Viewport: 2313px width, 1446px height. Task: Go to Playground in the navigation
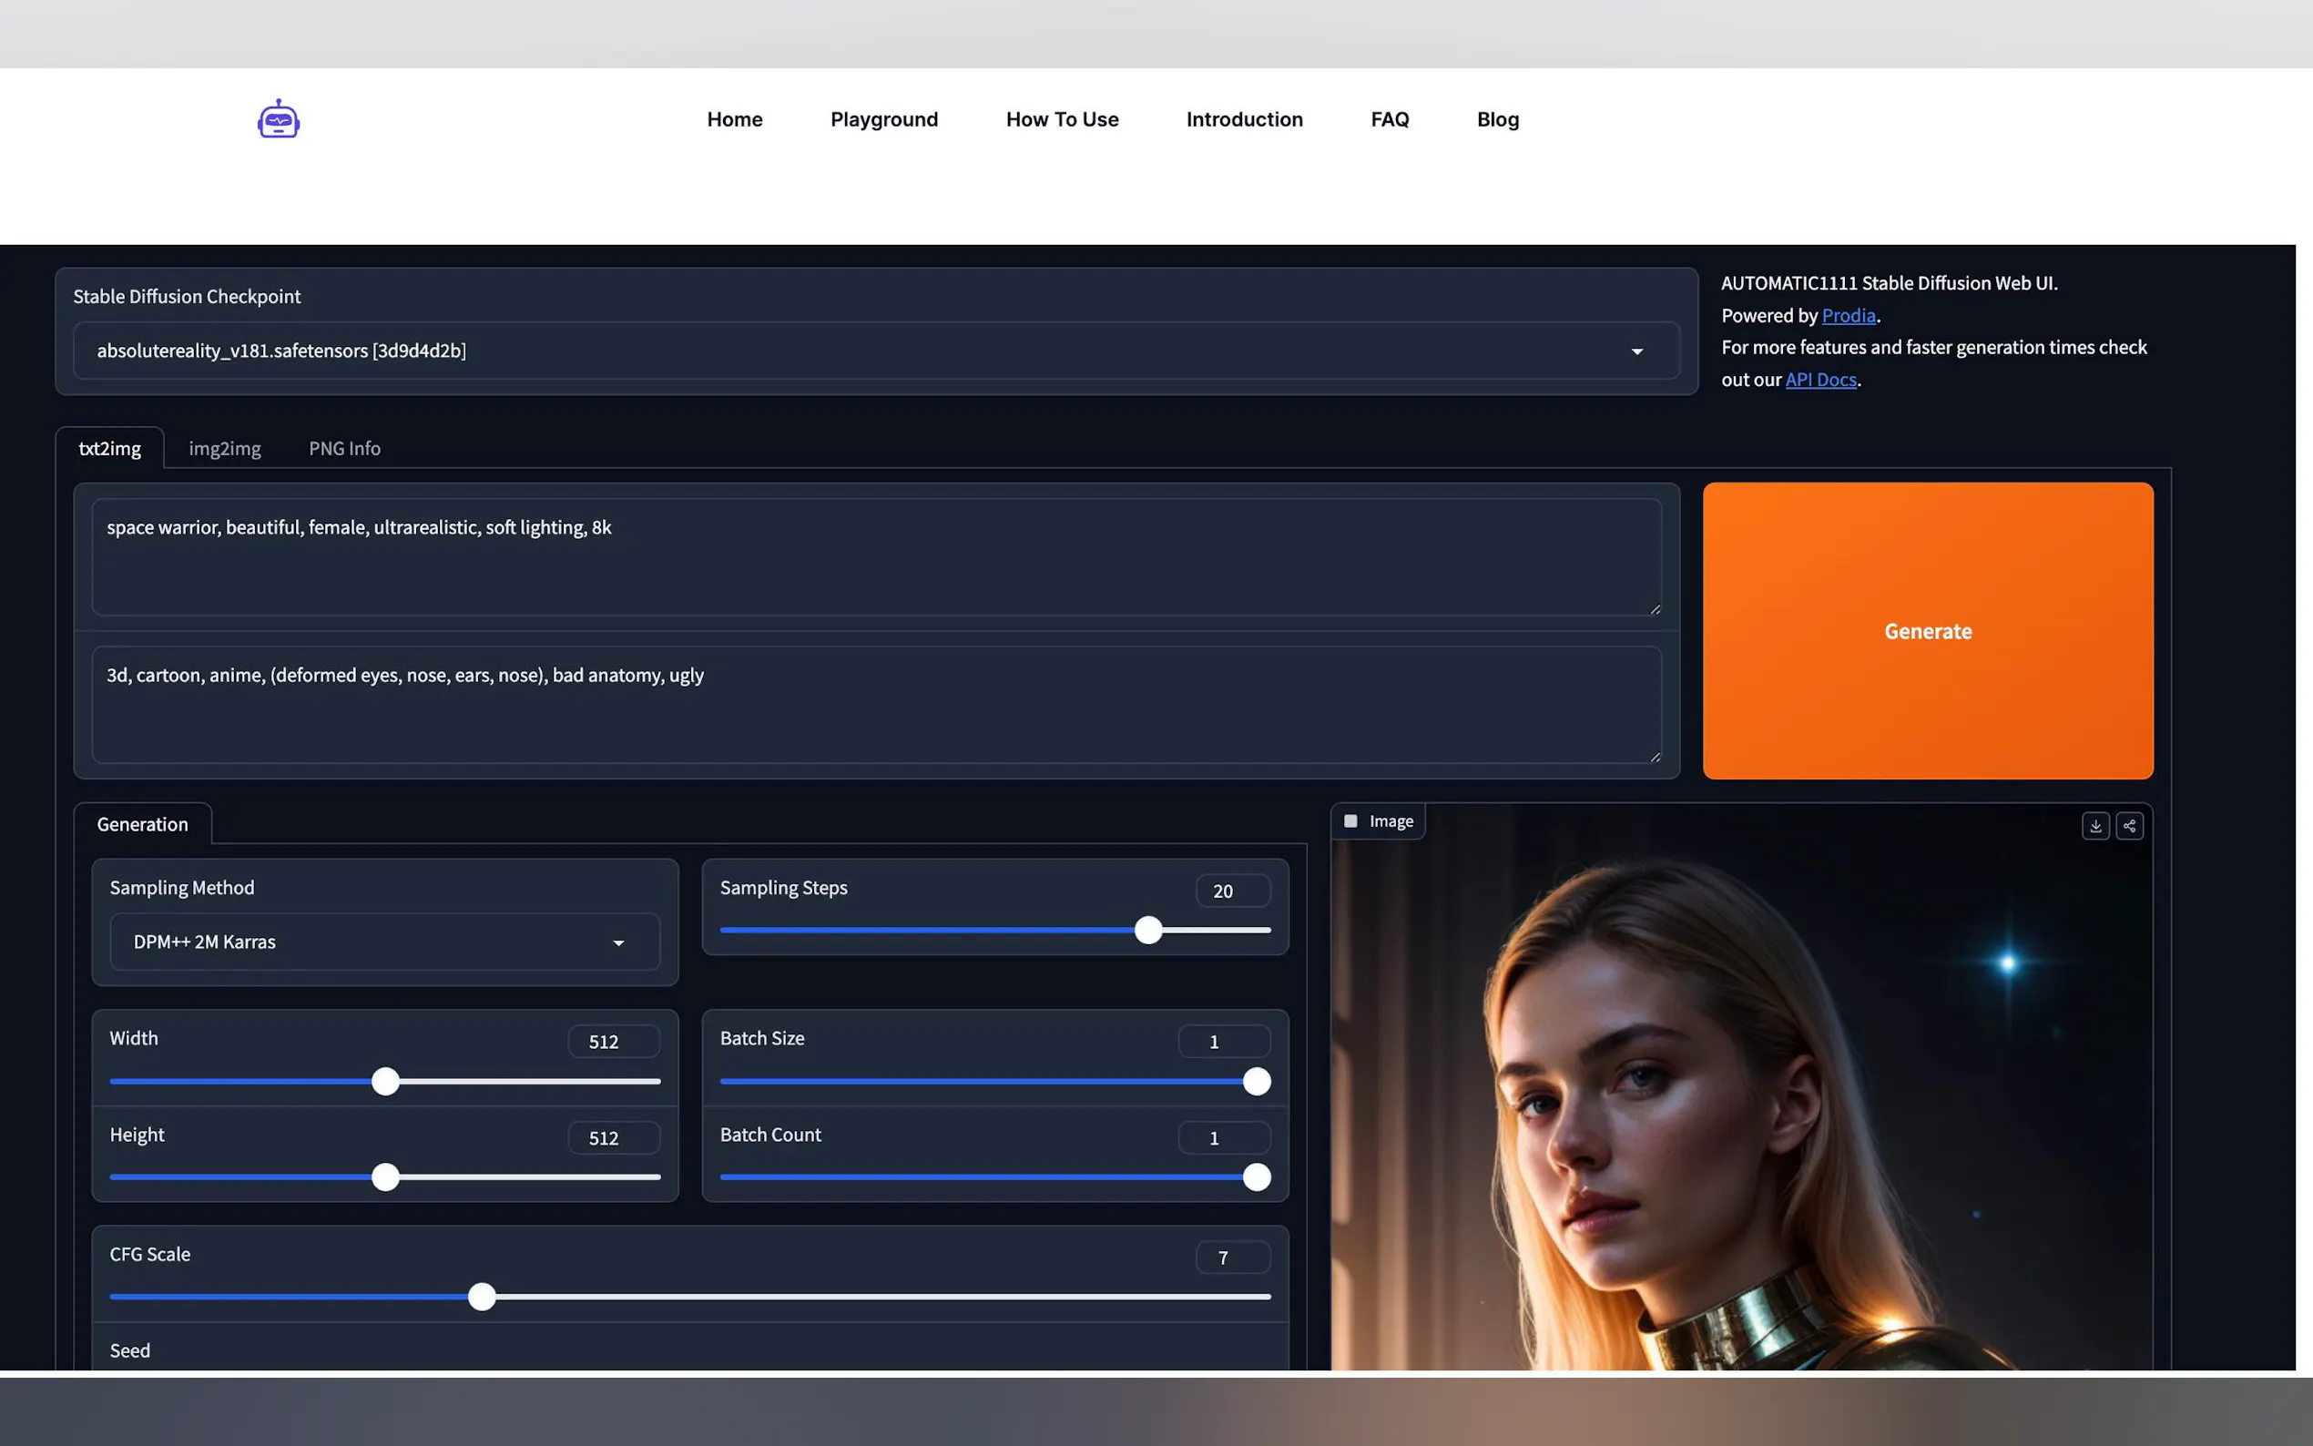click(x=883, y=119)
